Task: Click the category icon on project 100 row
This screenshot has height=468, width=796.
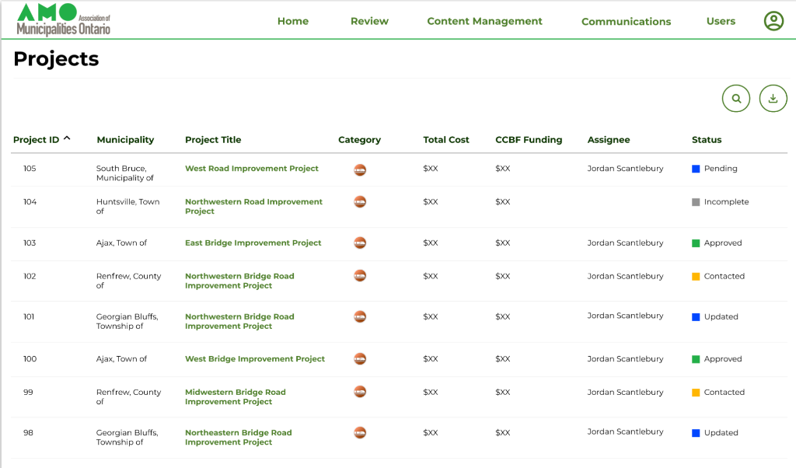Action: (x=360, y=358)
